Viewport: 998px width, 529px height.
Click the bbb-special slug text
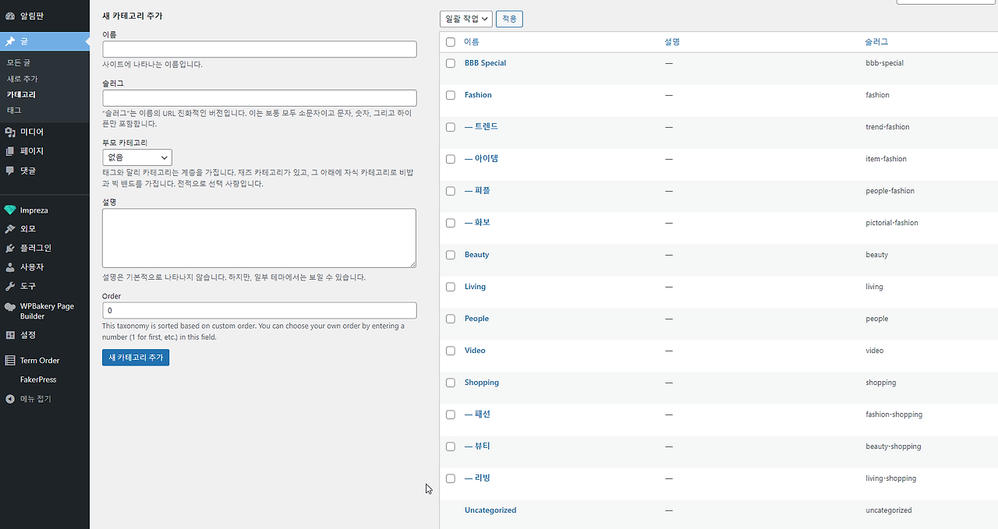[x=884, y=63]
